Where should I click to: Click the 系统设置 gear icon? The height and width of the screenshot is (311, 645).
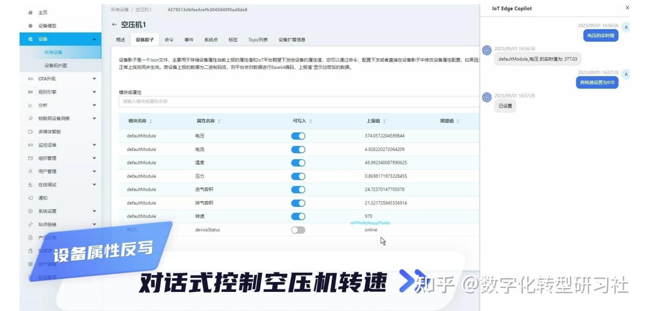click(x=31, y=211)
